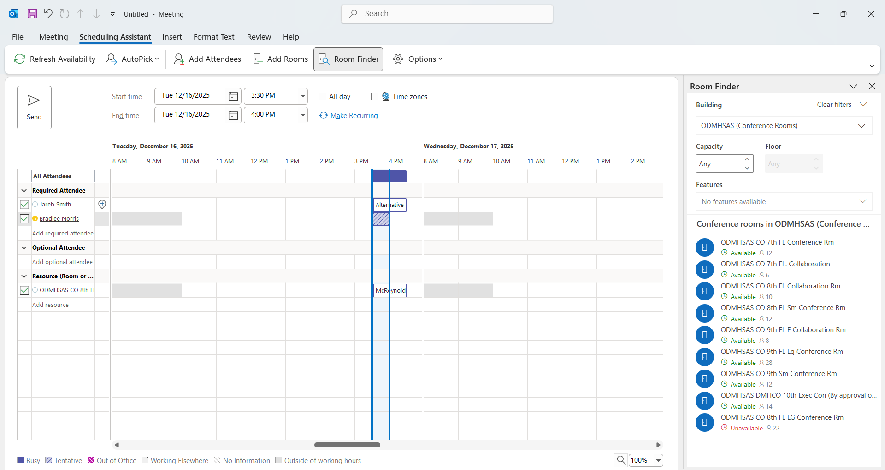Click the Outlook app icon
The height and width of the screenshot is (470, 885).
[14, 14]
